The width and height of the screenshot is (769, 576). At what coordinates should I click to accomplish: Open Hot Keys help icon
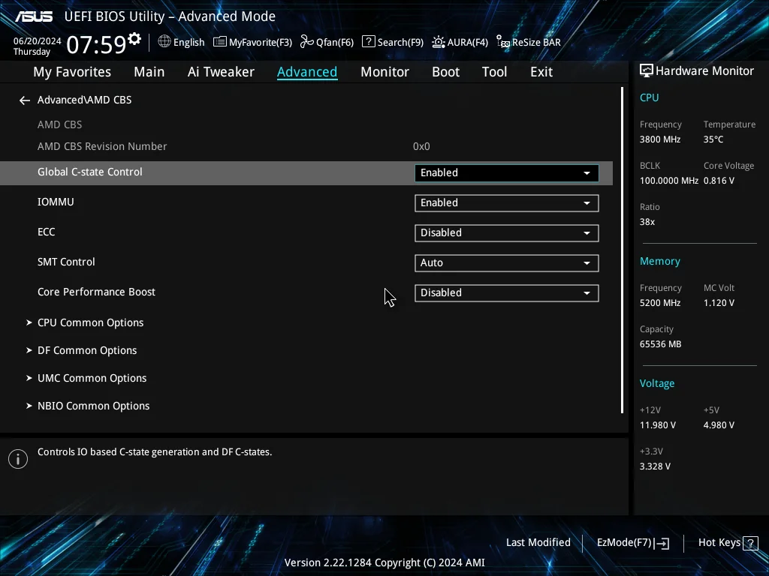pyautogui.click(x=750, y=543)
